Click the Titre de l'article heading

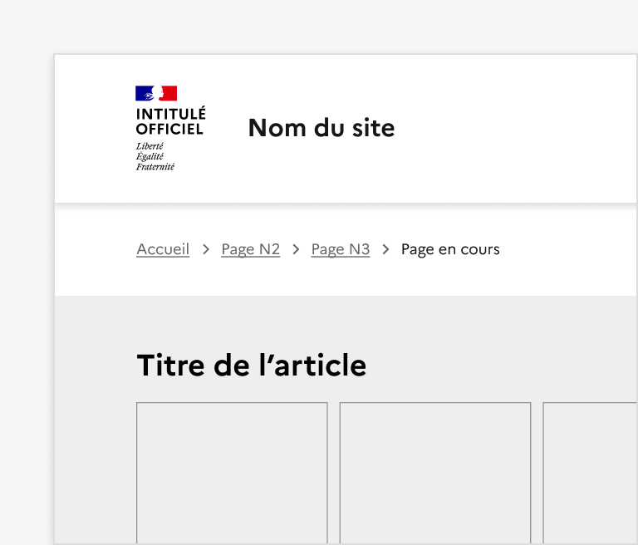251,366
